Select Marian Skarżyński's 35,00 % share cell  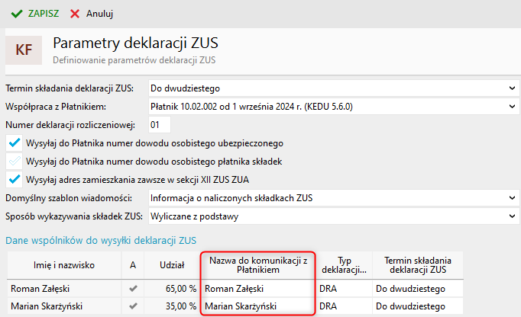[171, 306]
